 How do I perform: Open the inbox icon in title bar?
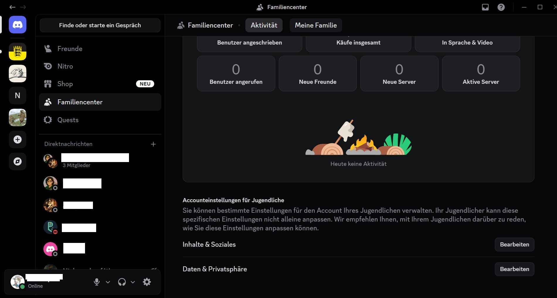(x=485, y=7)
